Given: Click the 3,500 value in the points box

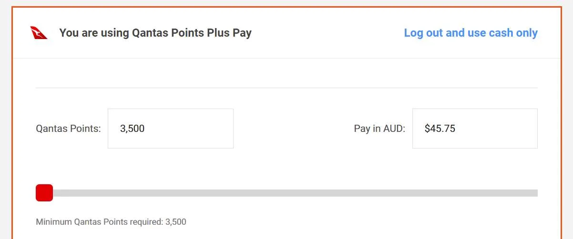Looking at the screenshot, I should point(133,129).
